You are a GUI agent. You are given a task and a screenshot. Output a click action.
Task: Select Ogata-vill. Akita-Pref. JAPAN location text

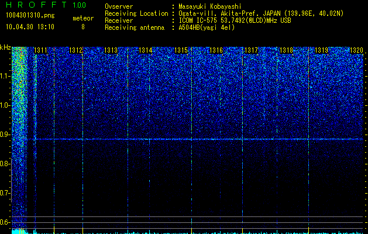261,13
